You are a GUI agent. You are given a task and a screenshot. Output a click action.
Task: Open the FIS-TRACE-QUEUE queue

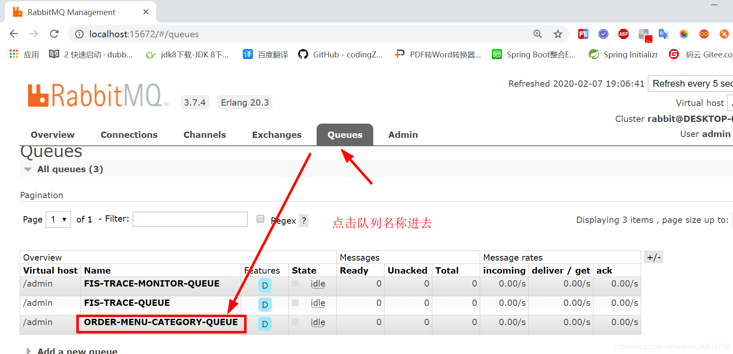pos(127,303)
